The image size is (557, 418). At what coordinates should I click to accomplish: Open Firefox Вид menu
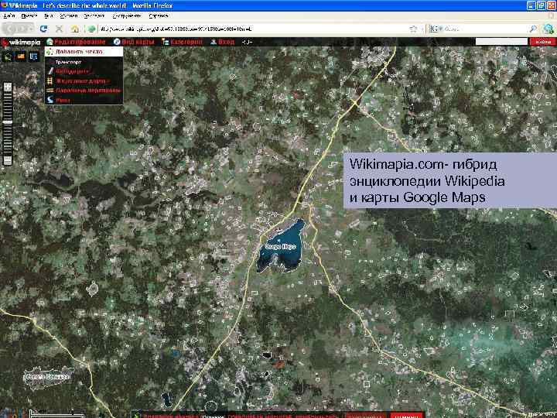point(48,16)
